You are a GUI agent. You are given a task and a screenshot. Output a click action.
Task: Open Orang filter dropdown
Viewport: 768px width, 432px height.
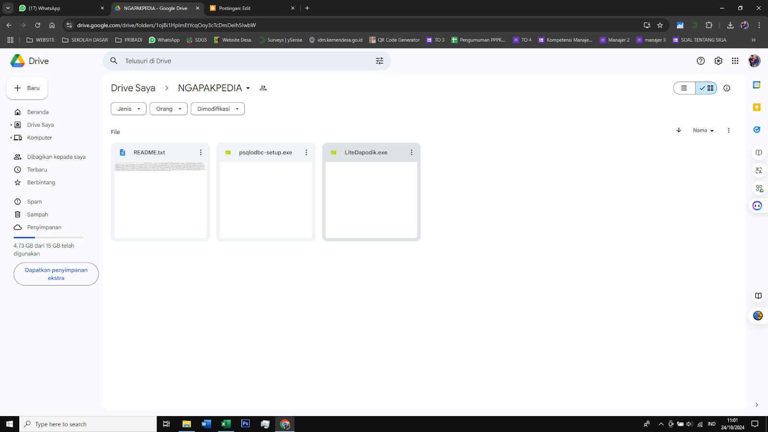(x=168, y=109)
